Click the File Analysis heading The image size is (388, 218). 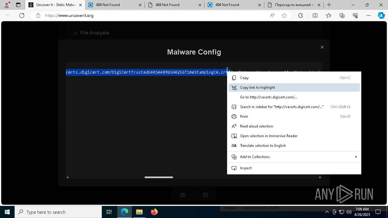(x=94, y=33)
